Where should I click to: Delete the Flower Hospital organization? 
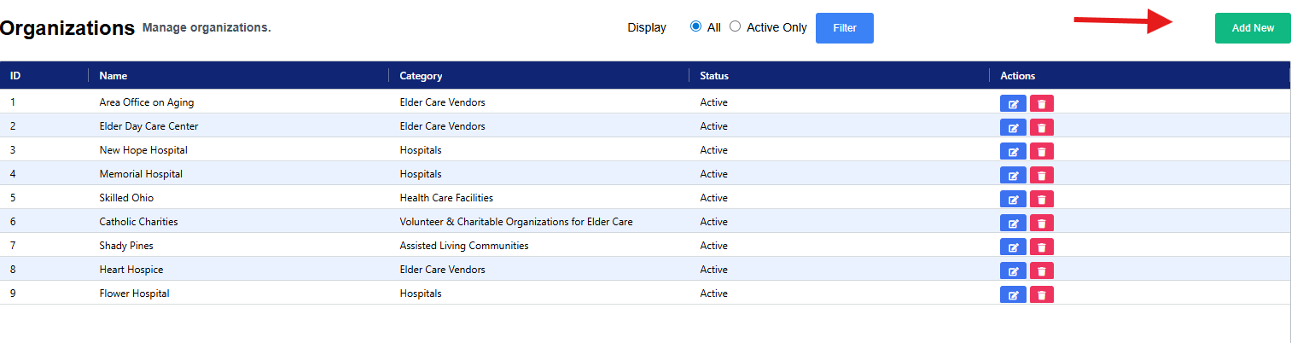(x=1041, y=295)
